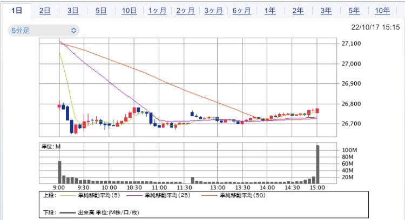
Task: Click the 単純移動平均(50) legend entry
Action: [242, 196]
